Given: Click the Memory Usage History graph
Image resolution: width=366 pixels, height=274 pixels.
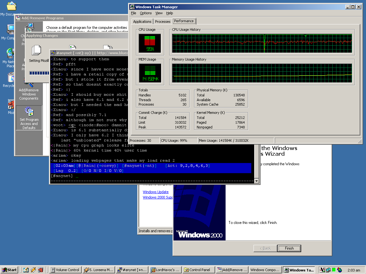Looking at the screenshot, I should [262, 73].
